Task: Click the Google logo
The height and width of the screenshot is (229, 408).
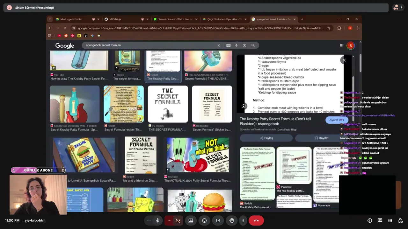Action: (65, 45)
